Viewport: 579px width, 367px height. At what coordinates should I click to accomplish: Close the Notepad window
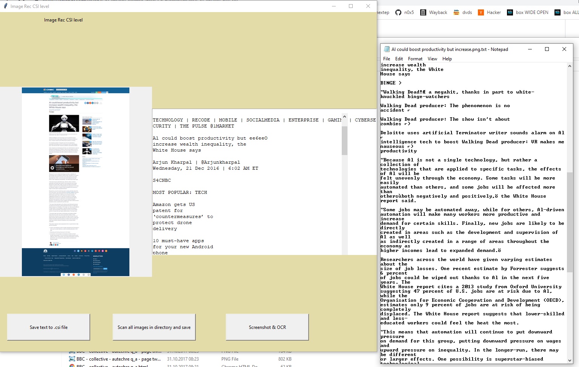pos(564,49)
